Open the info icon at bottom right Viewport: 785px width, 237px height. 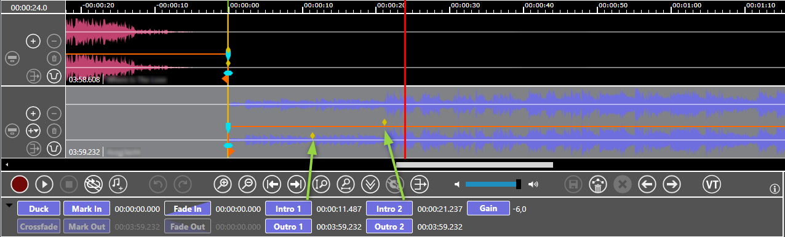point(774,189)
